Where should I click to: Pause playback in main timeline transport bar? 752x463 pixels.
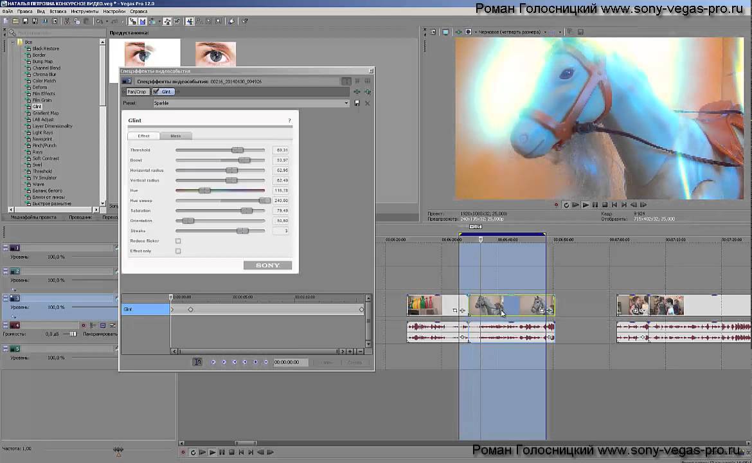pos(222,453)
